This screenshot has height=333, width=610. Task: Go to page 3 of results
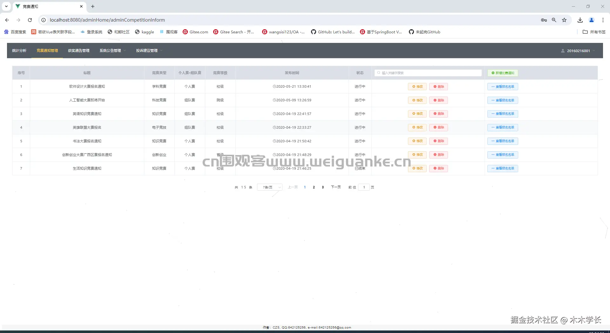point(323,187)
